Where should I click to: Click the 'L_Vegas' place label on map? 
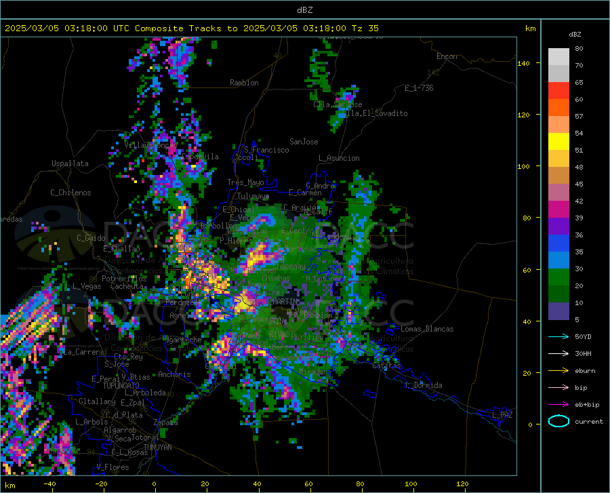tap(87, 286)
